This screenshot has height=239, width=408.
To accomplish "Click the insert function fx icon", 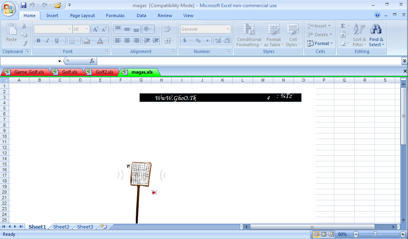I will pyautogui.click(x=92, y=61).
